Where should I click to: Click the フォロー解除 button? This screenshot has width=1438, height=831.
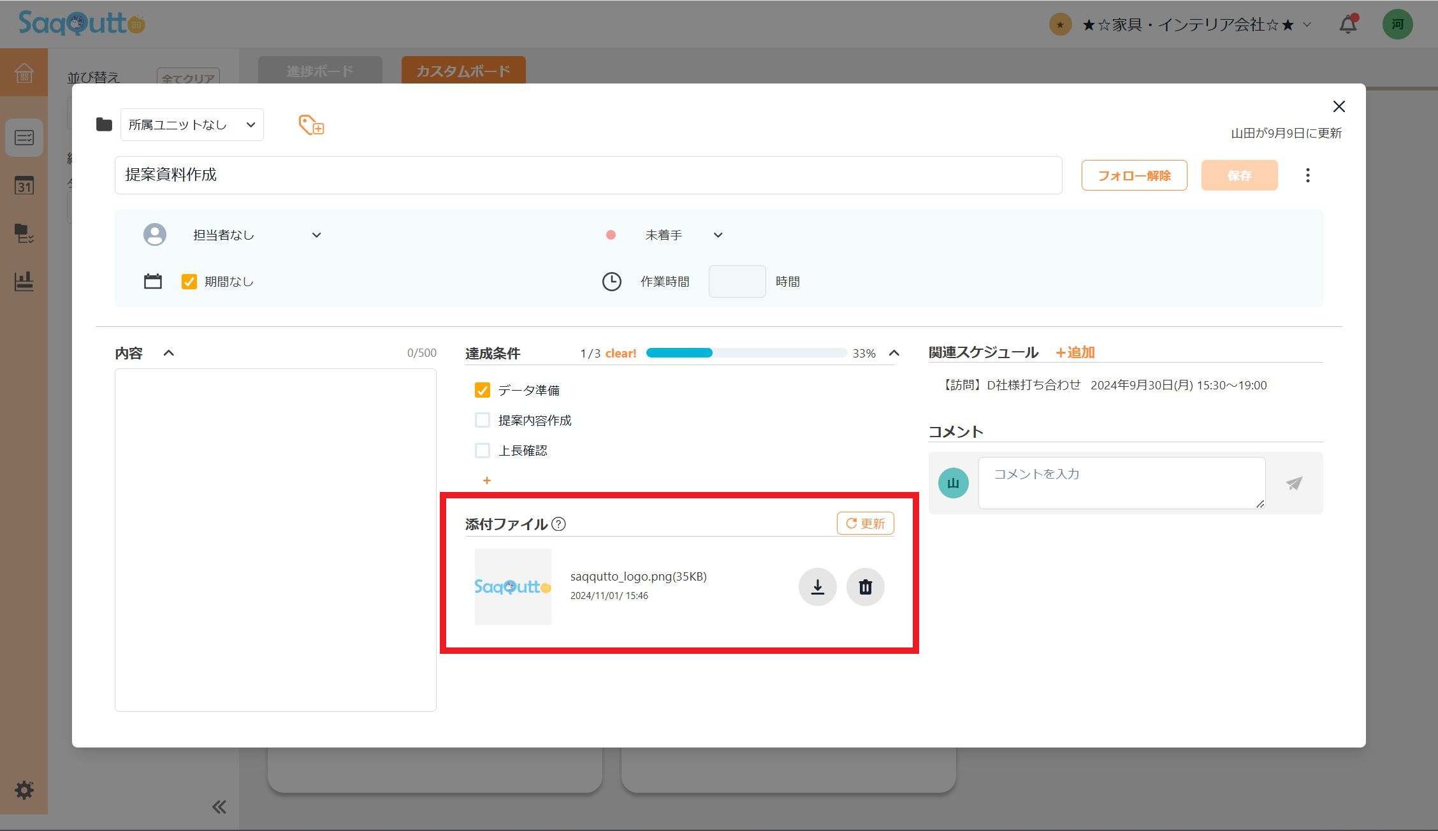(x=1134, y=175)
